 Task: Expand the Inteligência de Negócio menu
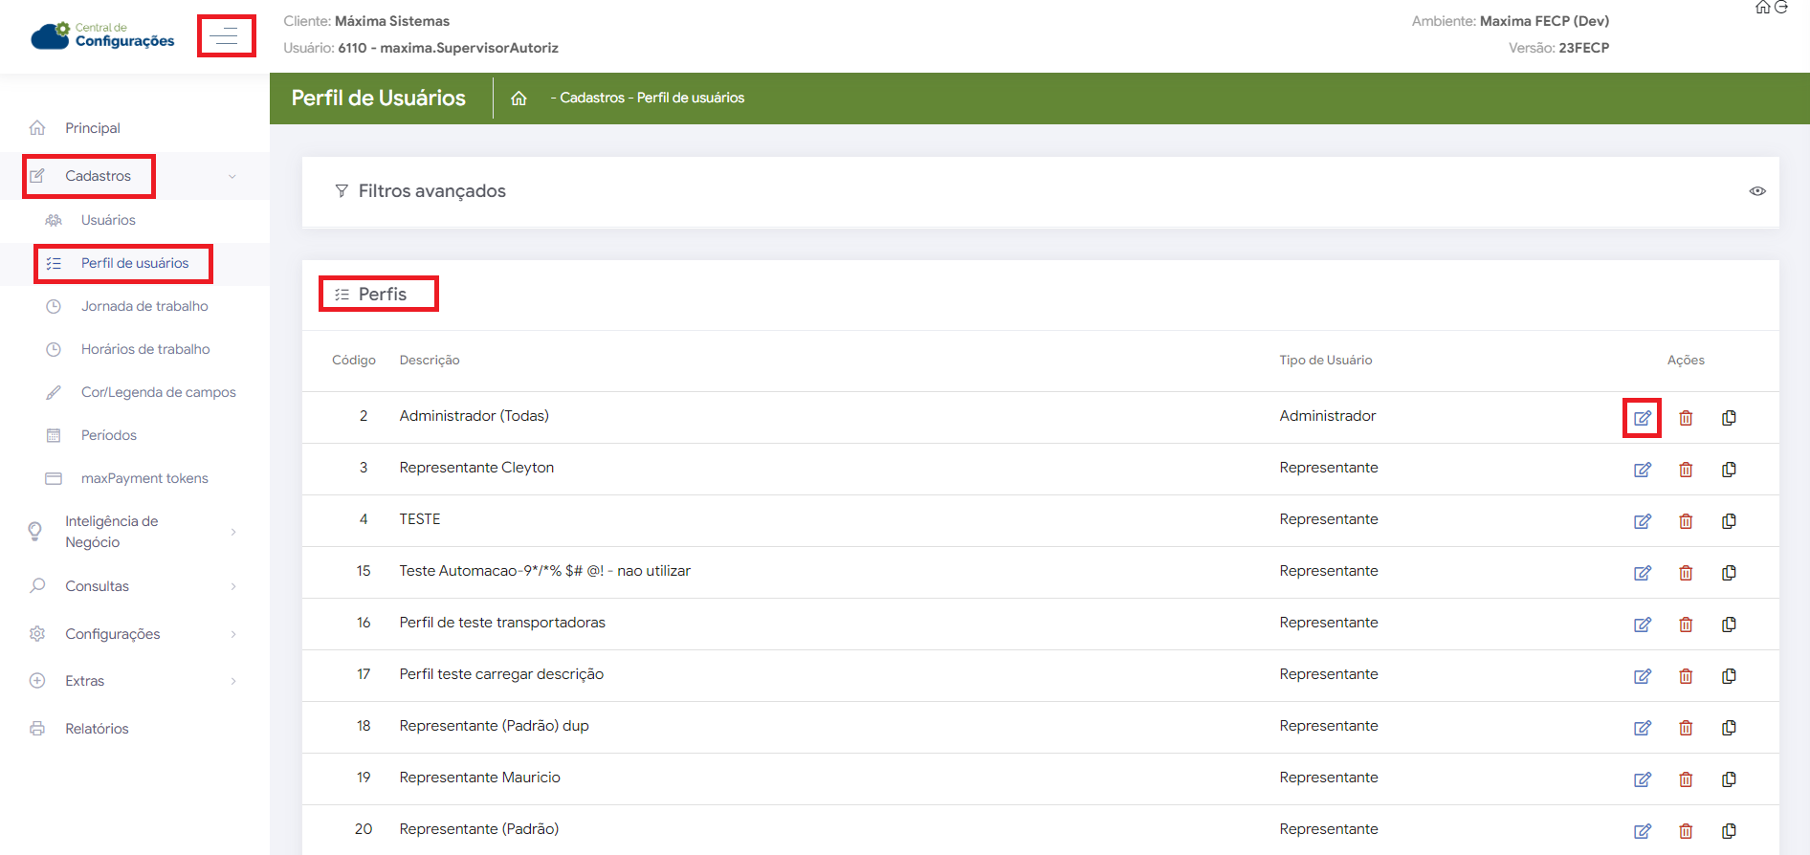coord(232,532)
